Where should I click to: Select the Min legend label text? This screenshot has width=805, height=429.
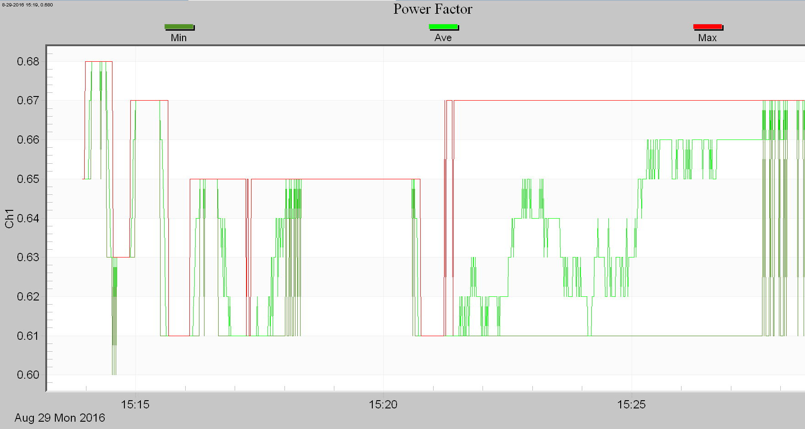coord(179,38)
